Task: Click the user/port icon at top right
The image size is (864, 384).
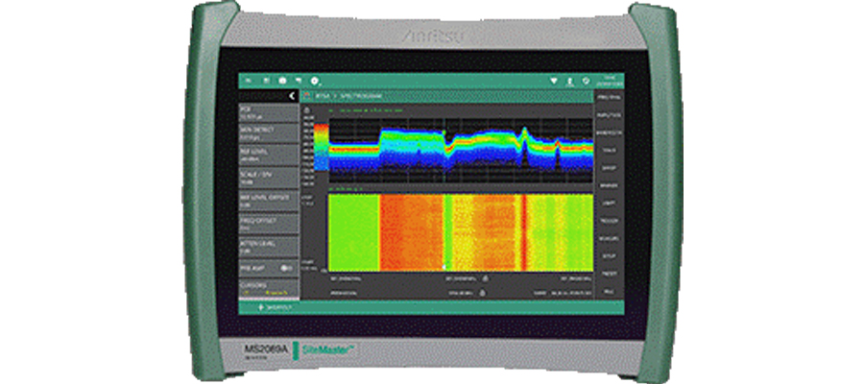Action: point(571,81)
